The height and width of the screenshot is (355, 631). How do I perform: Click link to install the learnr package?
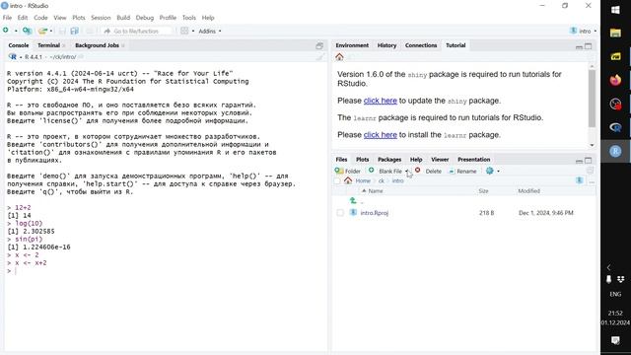(381, 135)
